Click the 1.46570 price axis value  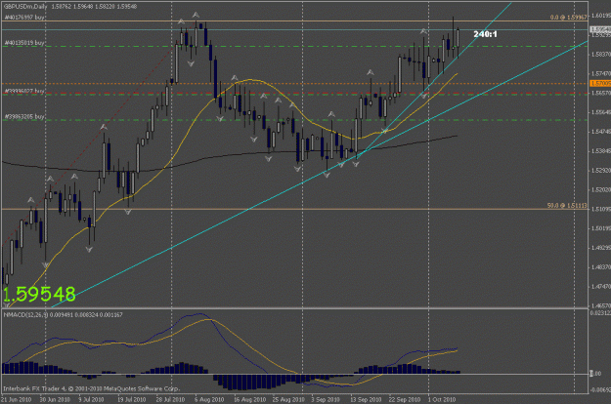tap(601, 306)
